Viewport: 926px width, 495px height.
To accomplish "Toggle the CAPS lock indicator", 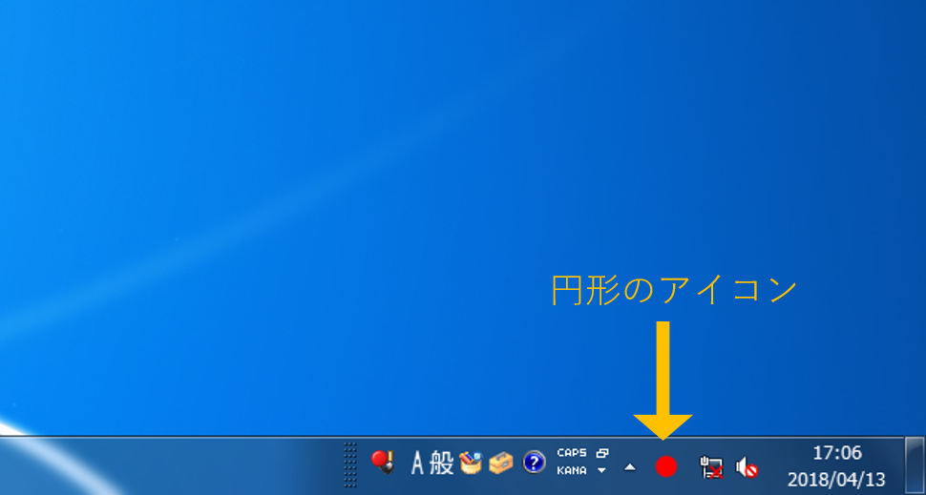I will click(x=572, y=453).
